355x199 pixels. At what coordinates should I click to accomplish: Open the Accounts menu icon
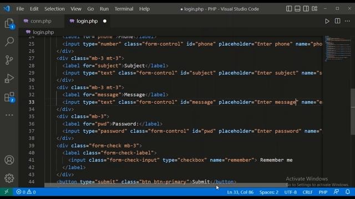click(9, 160)
